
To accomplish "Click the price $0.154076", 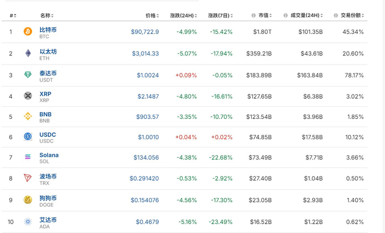I will tap(145, 200).
